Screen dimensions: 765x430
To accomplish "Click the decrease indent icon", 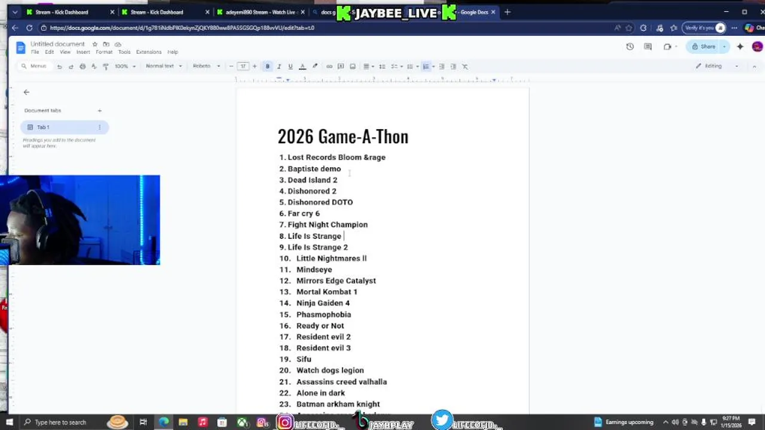I will point(442,66).
